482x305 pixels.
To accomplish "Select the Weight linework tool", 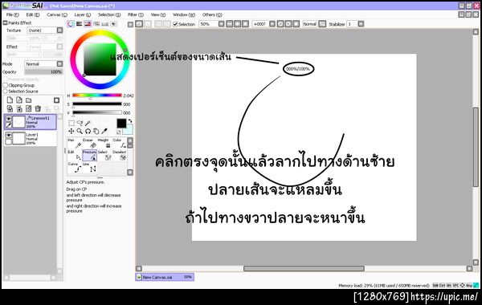I will 104,143.
